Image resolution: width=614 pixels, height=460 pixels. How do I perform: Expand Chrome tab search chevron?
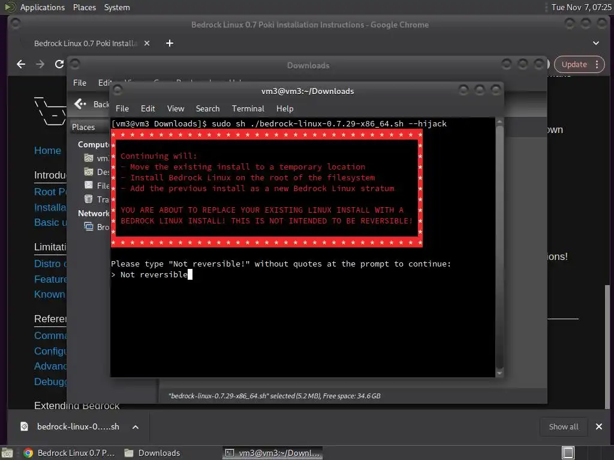tap(596, 43)
